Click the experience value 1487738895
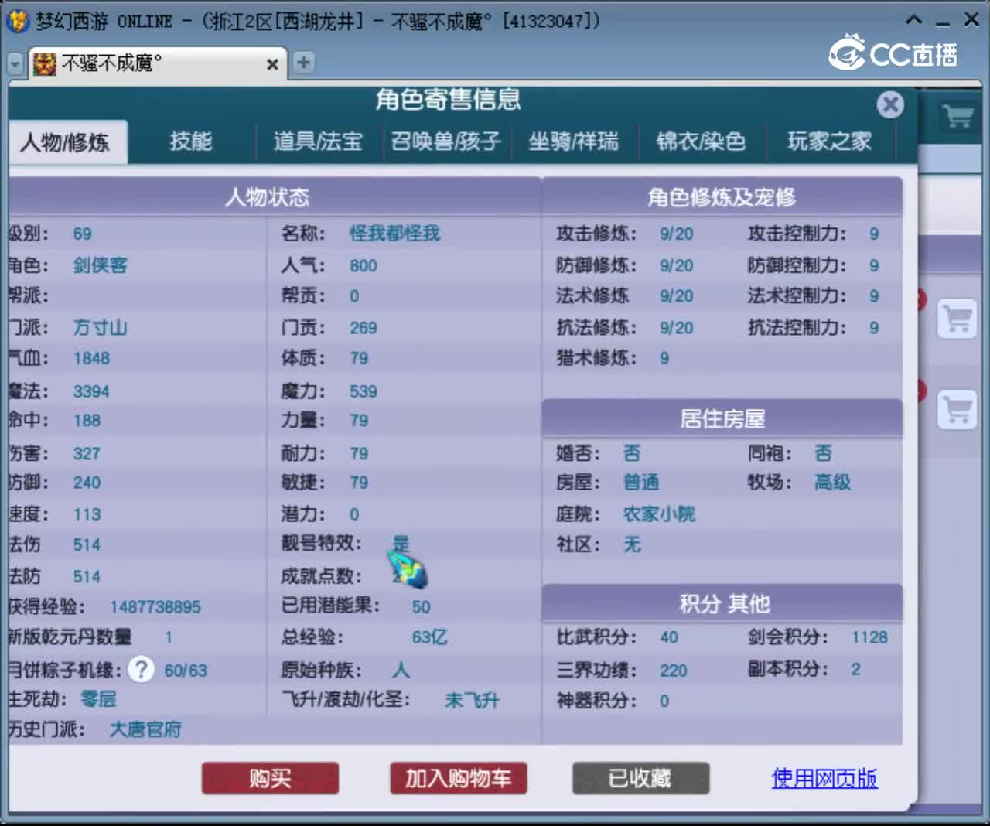This screenshot has width=990, height=826. click(x=155, y=607)
